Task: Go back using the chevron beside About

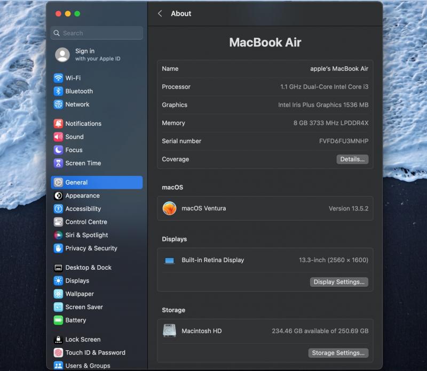Action: 160,14
